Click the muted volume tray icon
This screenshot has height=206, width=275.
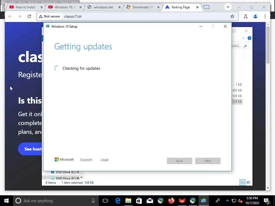click(x=240, y=201)
